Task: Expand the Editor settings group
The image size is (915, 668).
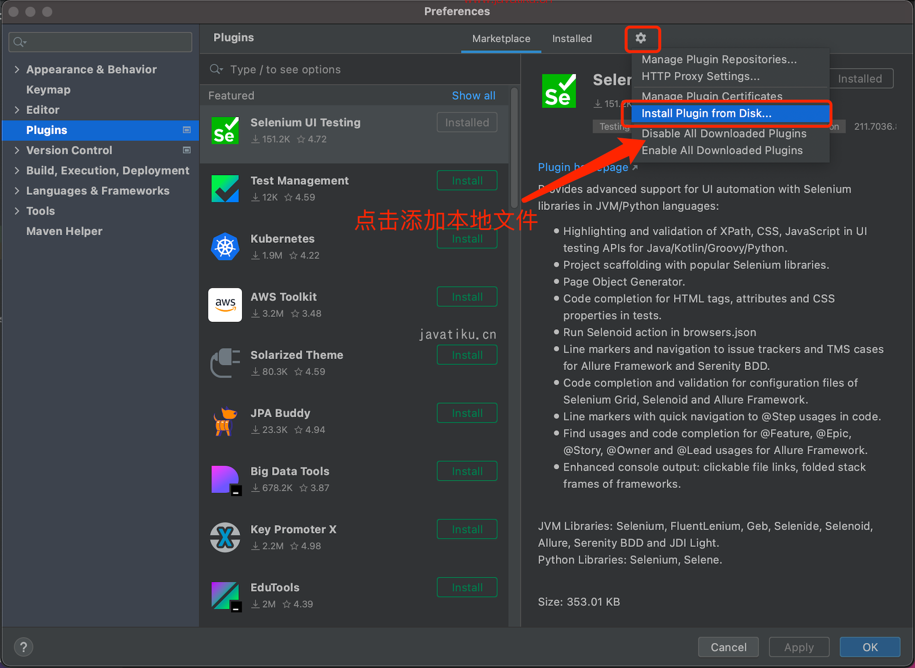Action: click(x=17, y=110)
